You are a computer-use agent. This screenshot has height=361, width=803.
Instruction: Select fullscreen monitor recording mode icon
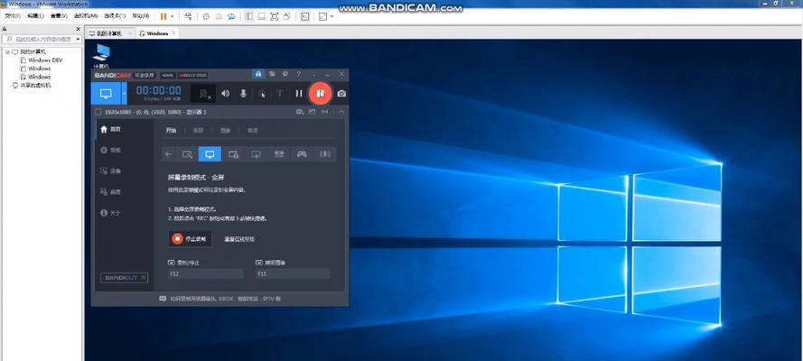(x=210, y=154)
